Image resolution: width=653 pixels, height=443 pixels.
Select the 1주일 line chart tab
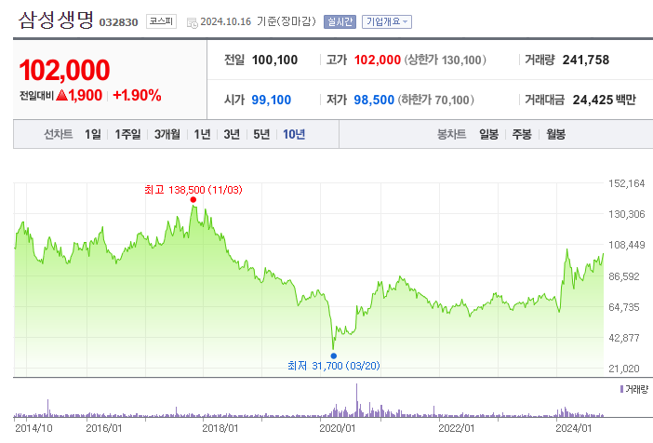click(127, 134)
